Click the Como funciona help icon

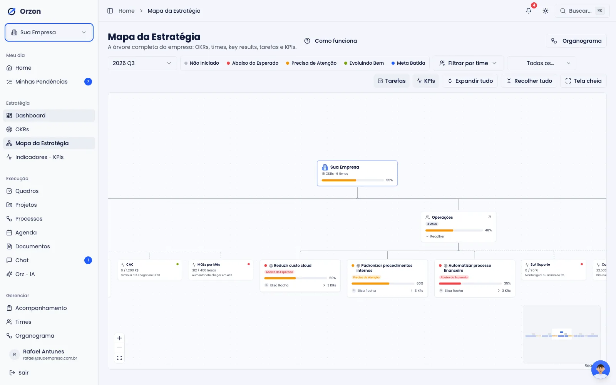point(307,41)
